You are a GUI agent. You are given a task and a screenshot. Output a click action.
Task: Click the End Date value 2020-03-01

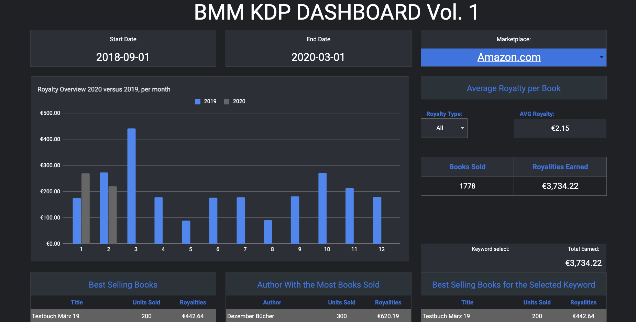click(318, 57)
